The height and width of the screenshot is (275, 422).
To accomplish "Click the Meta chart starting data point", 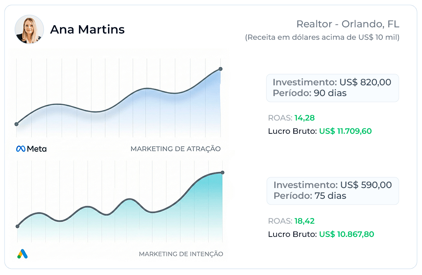I will click(17, 124).
